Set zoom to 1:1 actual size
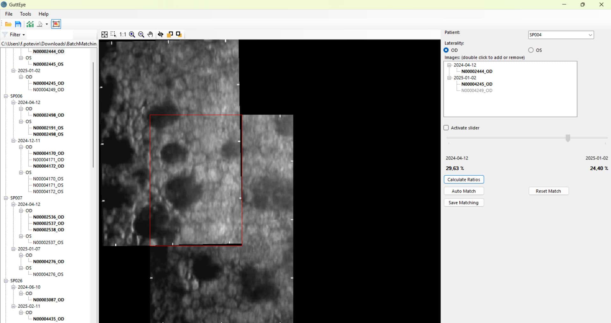Screen dimensions: 611x323 pos(123,34)
